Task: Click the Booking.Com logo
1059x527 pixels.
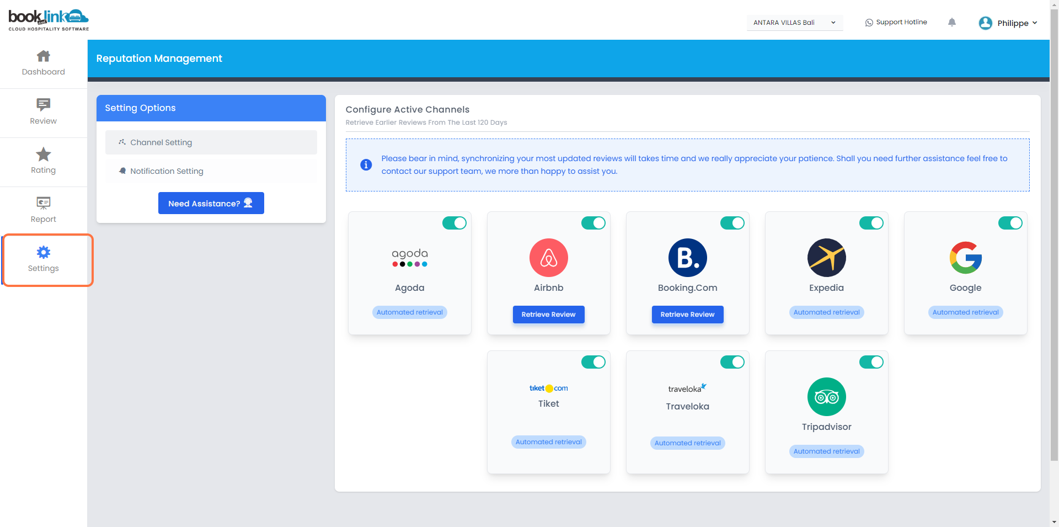Action: pyautogui.click(x=688, y=258)
